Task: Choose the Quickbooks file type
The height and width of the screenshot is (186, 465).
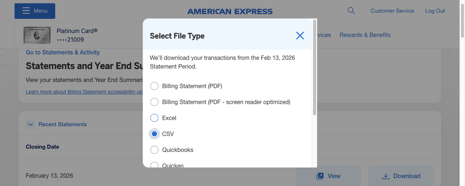Action: coord(154,150)
